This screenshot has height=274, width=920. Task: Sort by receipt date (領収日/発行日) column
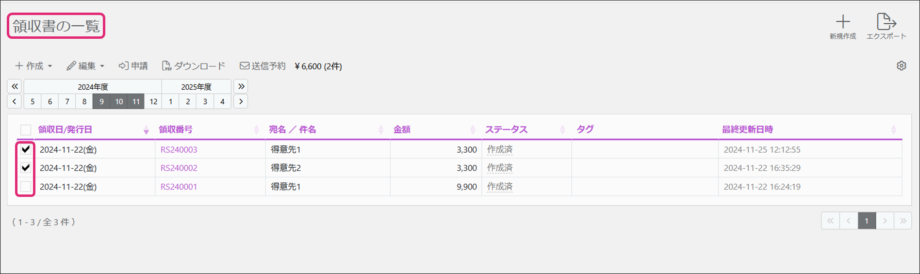(x=65, y=129)
